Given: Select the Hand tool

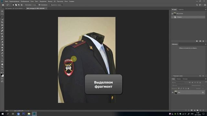Looking at the screenshot, I should pyautogui.click(x=2, y=64).
